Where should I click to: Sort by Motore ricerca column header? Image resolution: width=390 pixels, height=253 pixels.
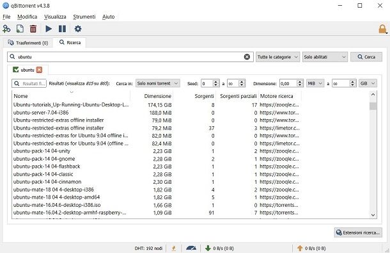point(280,96)
